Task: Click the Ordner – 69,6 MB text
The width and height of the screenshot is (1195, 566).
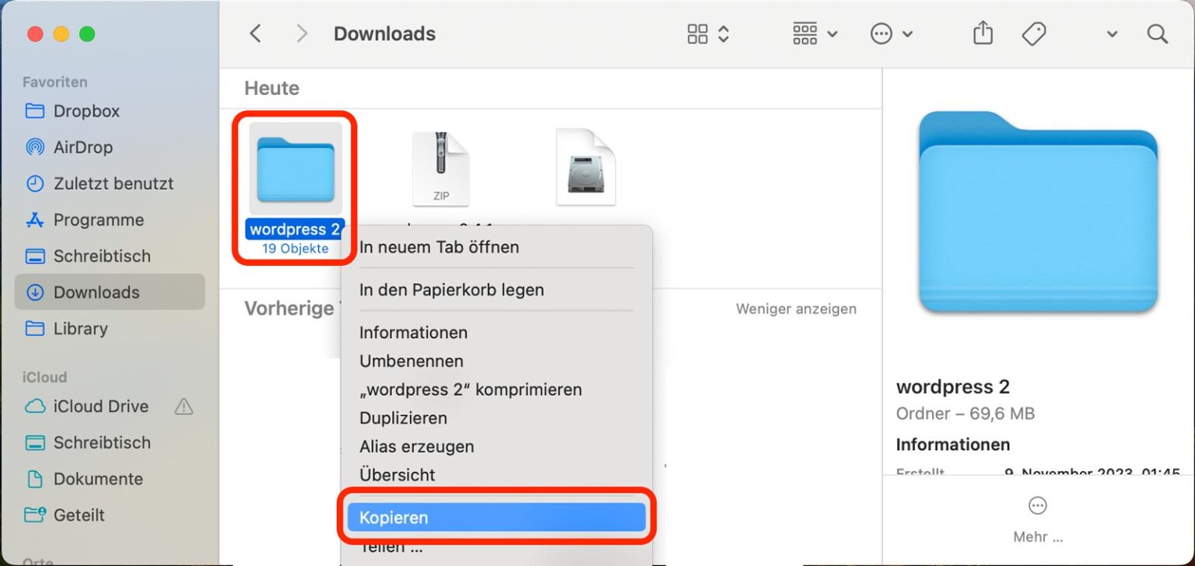Action: 965,414
